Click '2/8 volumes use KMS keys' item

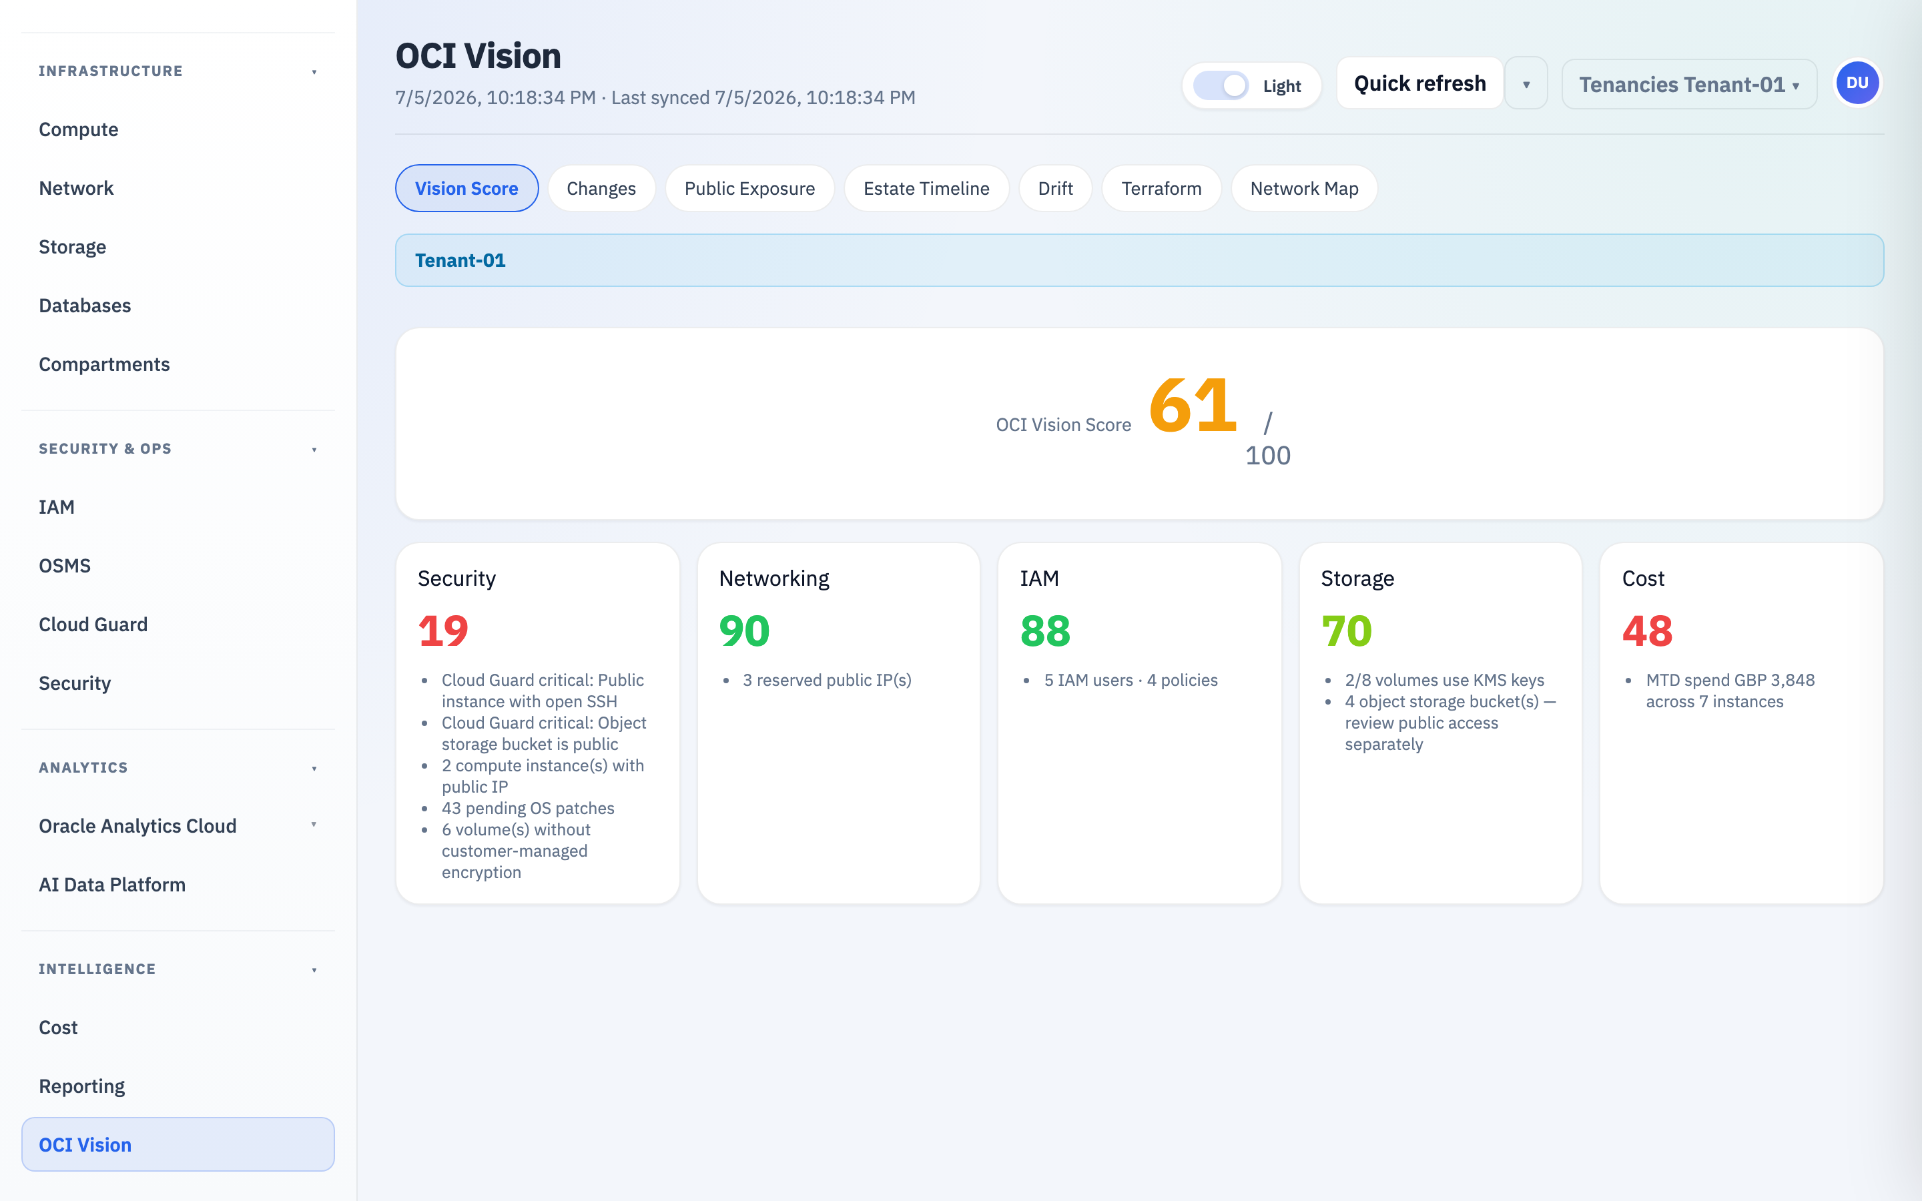tap(1445, 680)
